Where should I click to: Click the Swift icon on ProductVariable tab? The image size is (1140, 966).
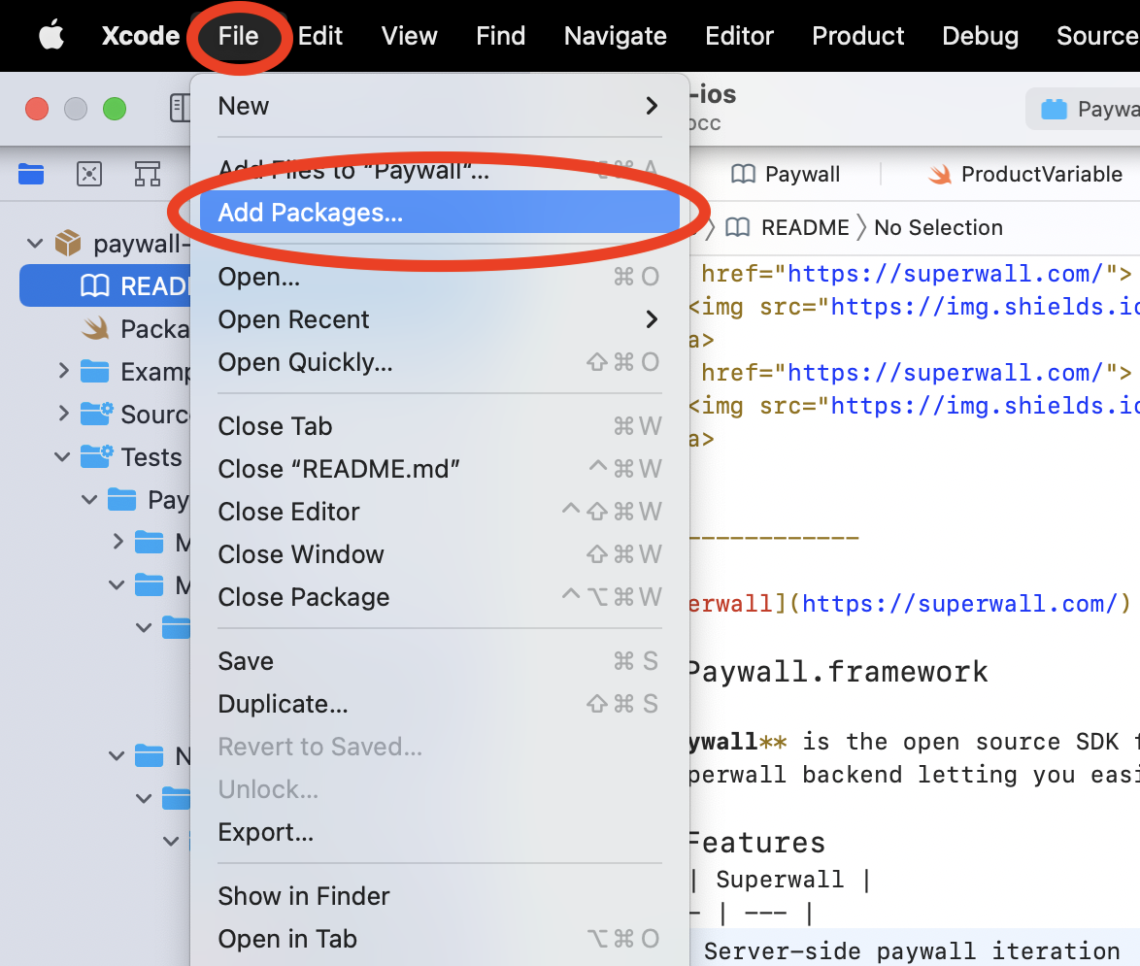coord(939,174)
